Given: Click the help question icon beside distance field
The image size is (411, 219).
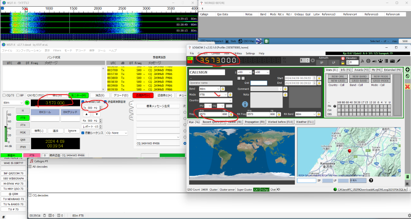Looking at the screenshot, I should (371, 180).
